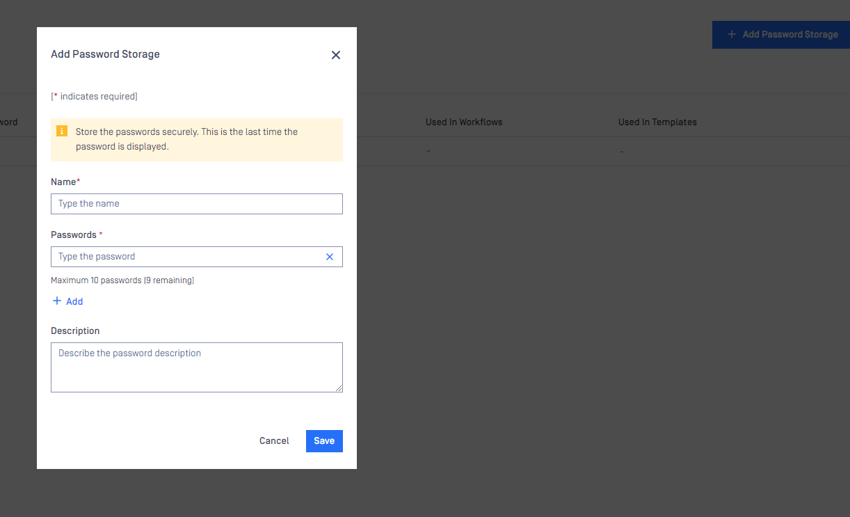
Task: Click the Add Password Storage dialog title
Action: tap(105, 54)
